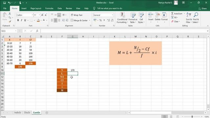Switch to the Review tab
Screen dimensions: 210x118
pos(69,8)
